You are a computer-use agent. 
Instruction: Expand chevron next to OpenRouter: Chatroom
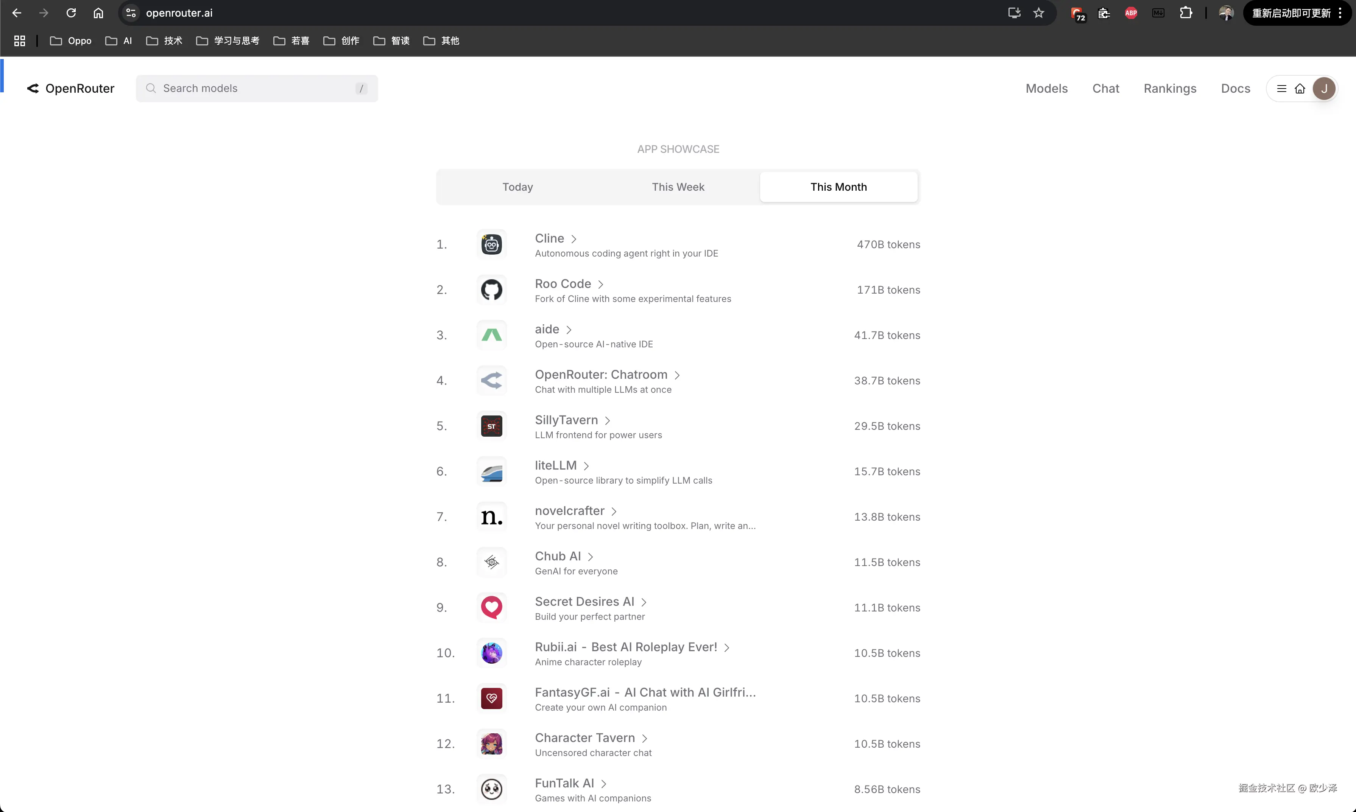(x=677, y=375)
